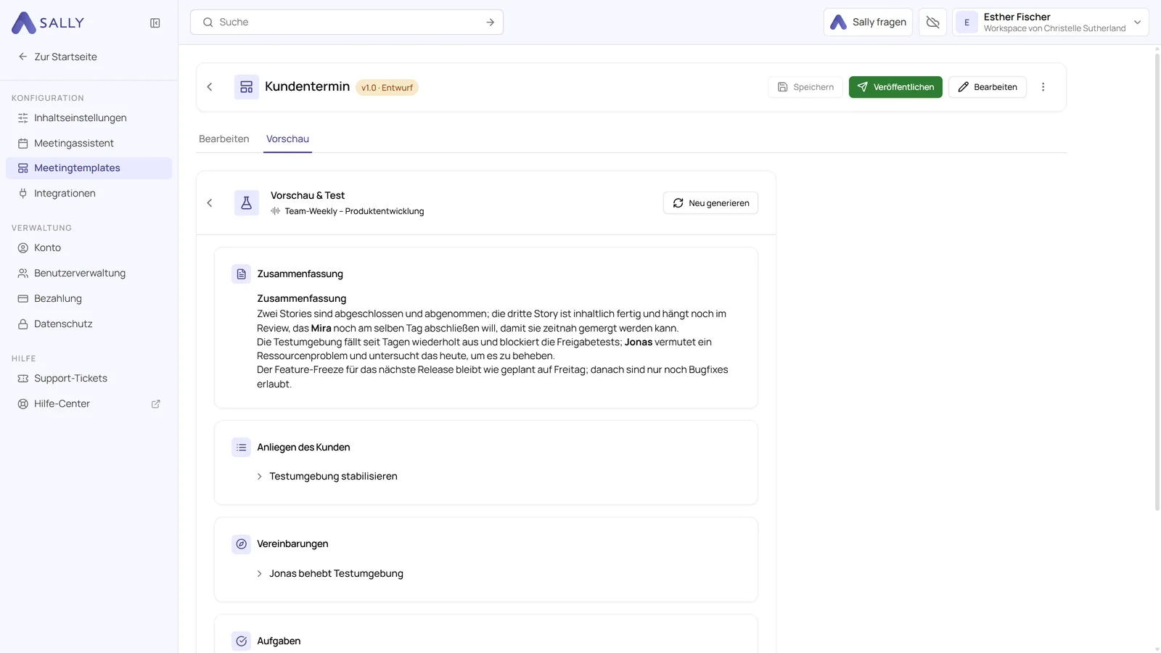This screenshot has height=653, width=1161.
Task: Publish with the Veröffentlichen button
Action: click(895, 87)
